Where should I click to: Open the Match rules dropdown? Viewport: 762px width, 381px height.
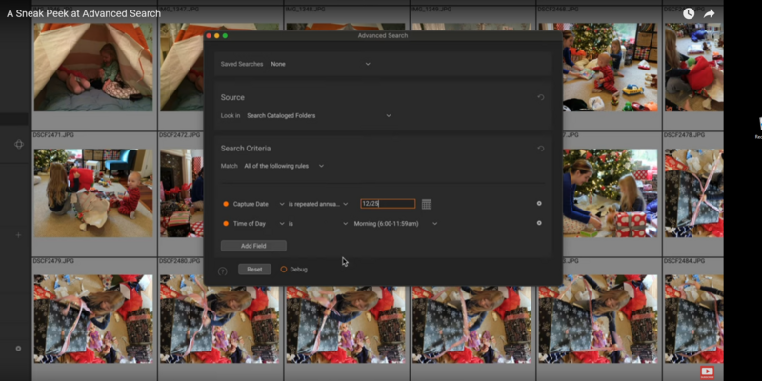[x=284, y=166]
